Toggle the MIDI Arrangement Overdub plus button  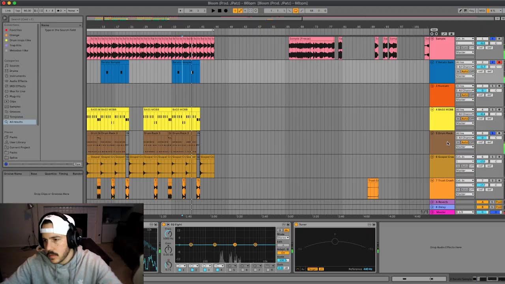(x=235, y=11)
